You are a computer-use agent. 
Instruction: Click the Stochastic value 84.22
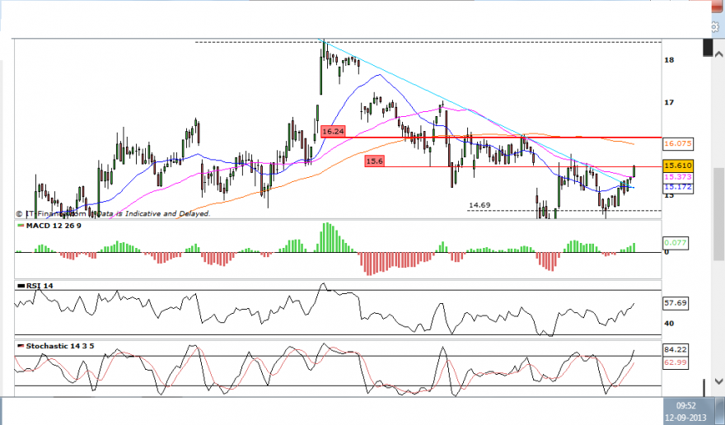click(x=675, y=349)
